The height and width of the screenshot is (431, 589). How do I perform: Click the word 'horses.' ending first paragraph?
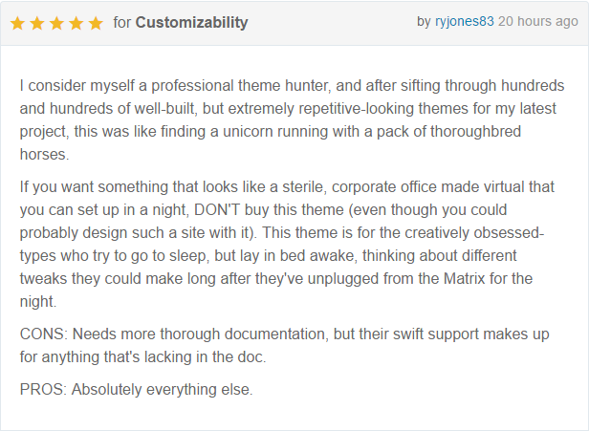coord(44,154)
